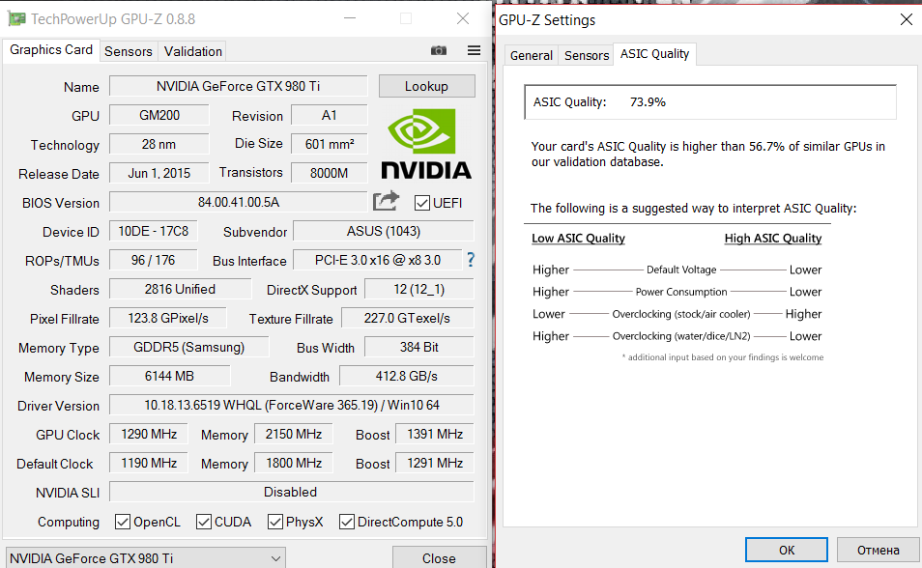
Task: Click the Name field showing GeForce GTX 980 Ti
Action: pyautogui.click(x=238, y=86)
